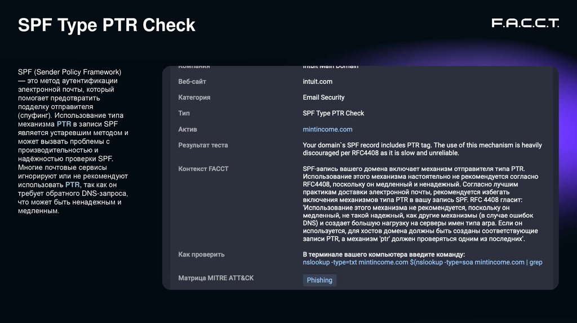577x323 pixels.
Task: Click the Актив row label
Action: [x=188, y=129]
